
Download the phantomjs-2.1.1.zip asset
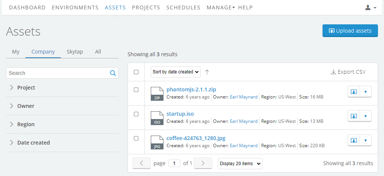click(354, 92)
